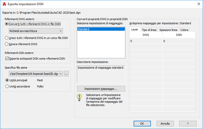203x129 pixels.
Task: Click the Annulla button
Action: pos(165,124)
